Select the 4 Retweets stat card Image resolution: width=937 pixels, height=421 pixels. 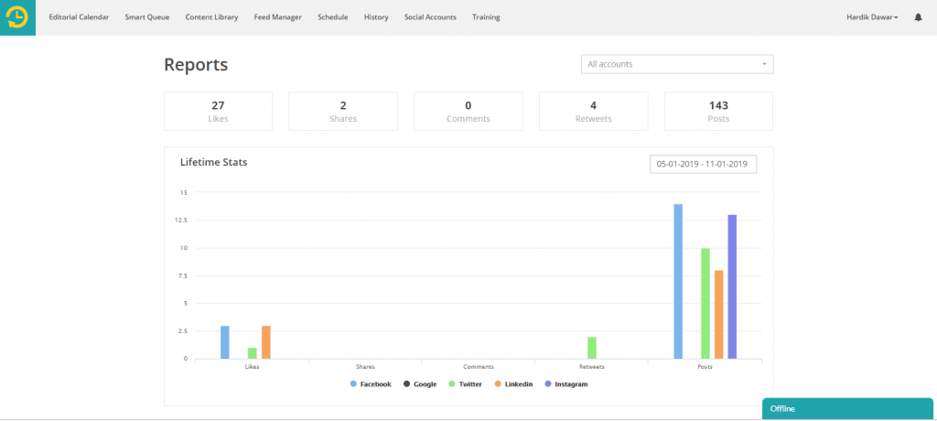pyautogui.click(x=593, y=112)
